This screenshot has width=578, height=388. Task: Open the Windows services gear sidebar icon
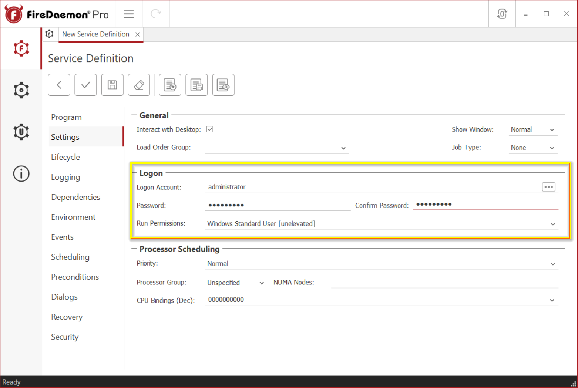(x=21, y=90)
